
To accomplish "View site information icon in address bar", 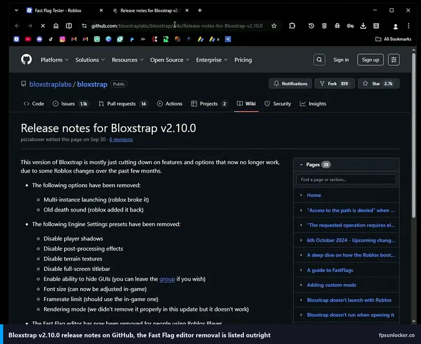I will click(x=84, y=26).
